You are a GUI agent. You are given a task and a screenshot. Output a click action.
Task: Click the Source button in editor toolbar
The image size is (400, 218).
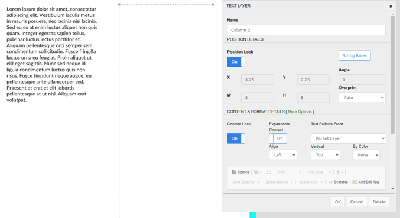click(x=240, y=172)
